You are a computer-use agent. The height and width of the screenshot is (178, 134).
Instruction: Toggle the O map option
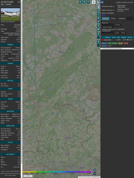click(98, 18)
